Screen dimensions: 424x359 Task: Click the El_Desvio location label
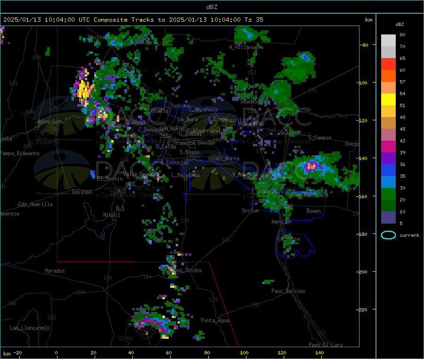point(110,179)
